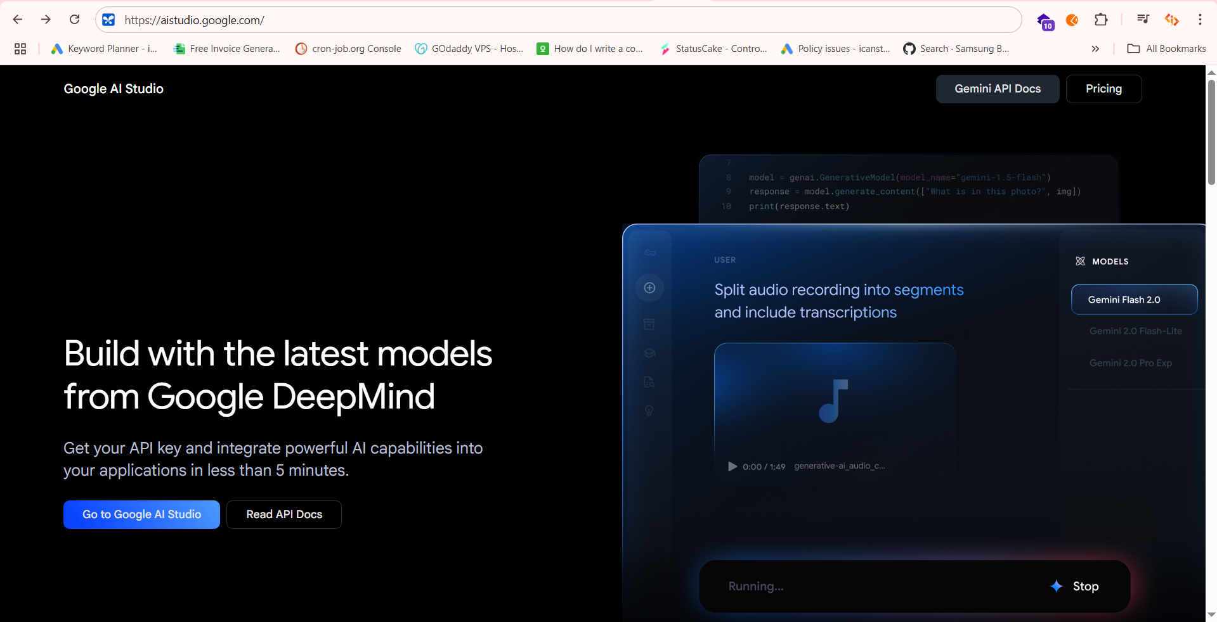Select the Gemini 2.0 Flash-Lite model
This screenshot has height=622, width=1217.
point(1135,331)
